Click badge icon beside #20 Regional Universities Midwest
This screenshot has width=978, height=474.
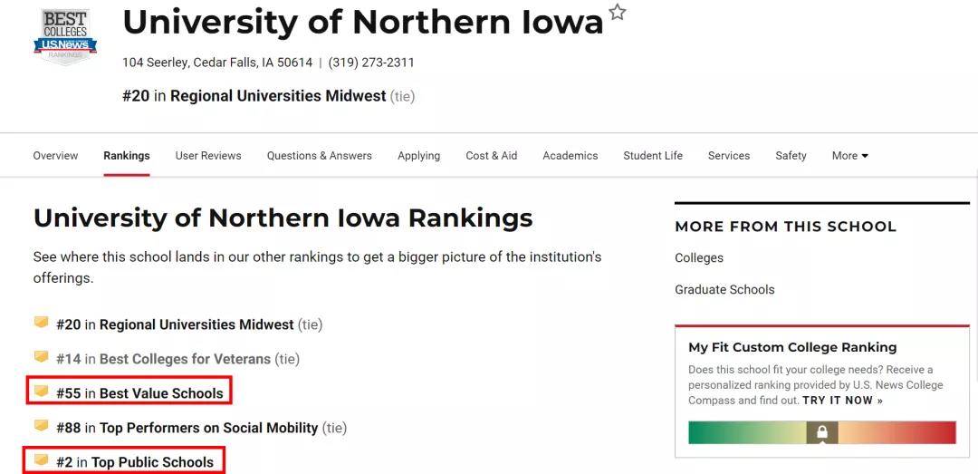[41, 323]
